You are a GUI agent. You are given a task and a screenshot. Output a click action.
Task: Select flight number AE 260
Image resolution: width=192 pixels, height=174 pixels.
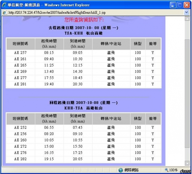pos(20,140)
